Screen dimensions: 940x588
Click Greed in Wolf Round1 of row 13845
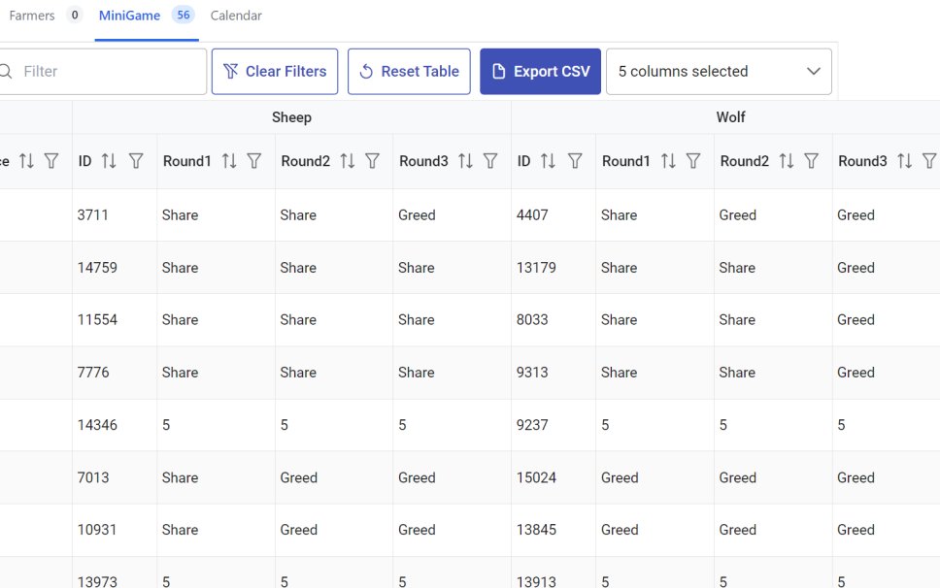620,530
